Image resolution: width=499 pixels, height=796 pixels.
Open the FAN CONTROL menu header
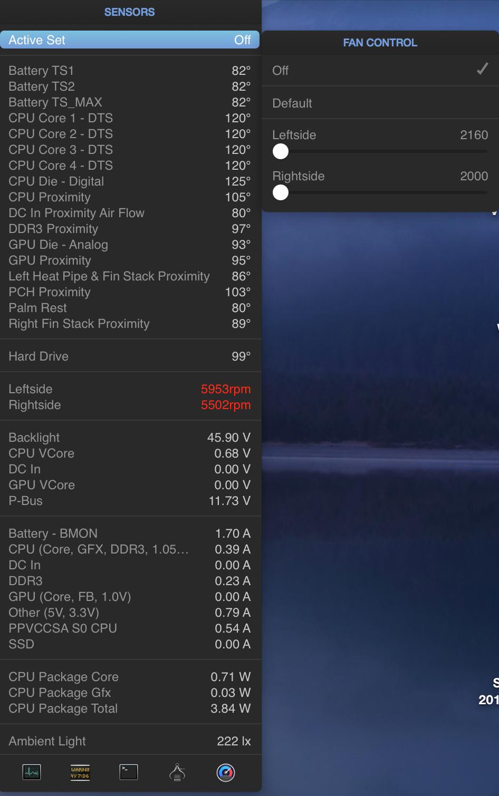(x=379, y=43)
